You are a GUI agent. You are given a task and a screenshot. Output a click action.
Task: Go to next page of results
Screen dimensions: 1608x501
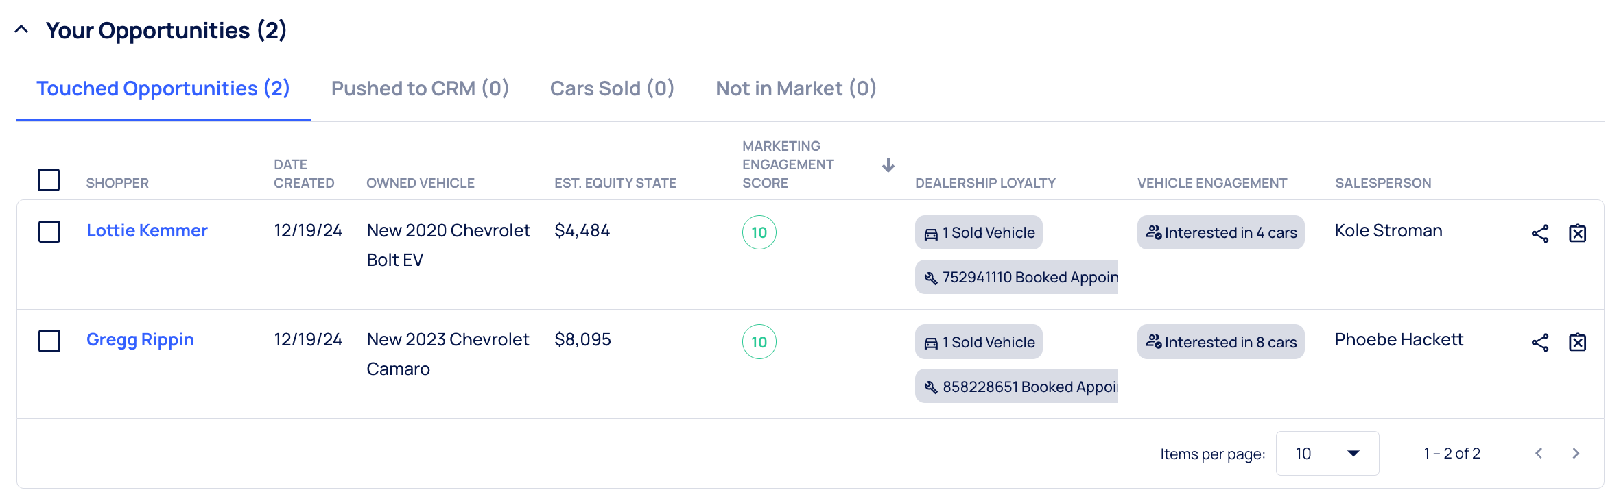pyautogui.click(x=1576, y=454)
